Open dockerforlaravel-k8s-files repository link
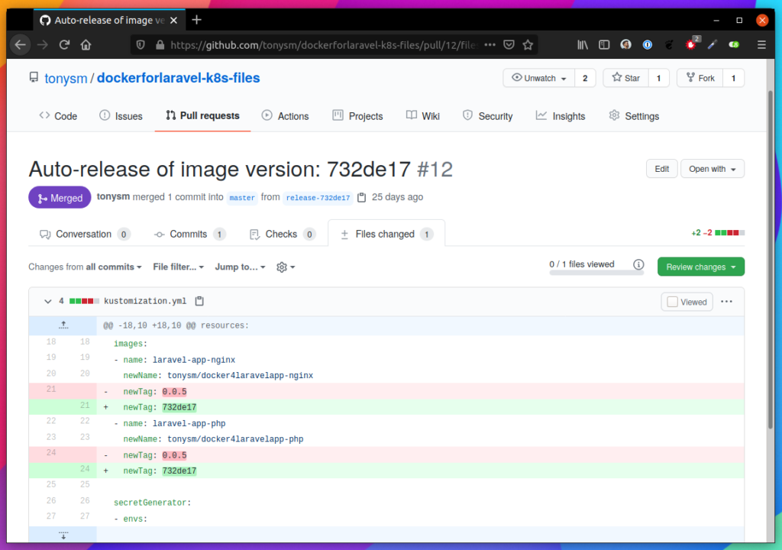Viewport: 782px width, 550px height. (x=178, y=78)
